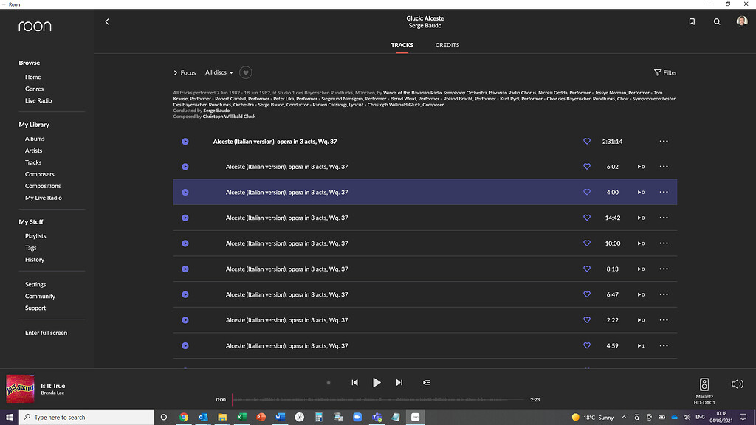Toggle the heart on the 14:42 track
The width and height of the screenshot is (756, 425).
[587, 218]
